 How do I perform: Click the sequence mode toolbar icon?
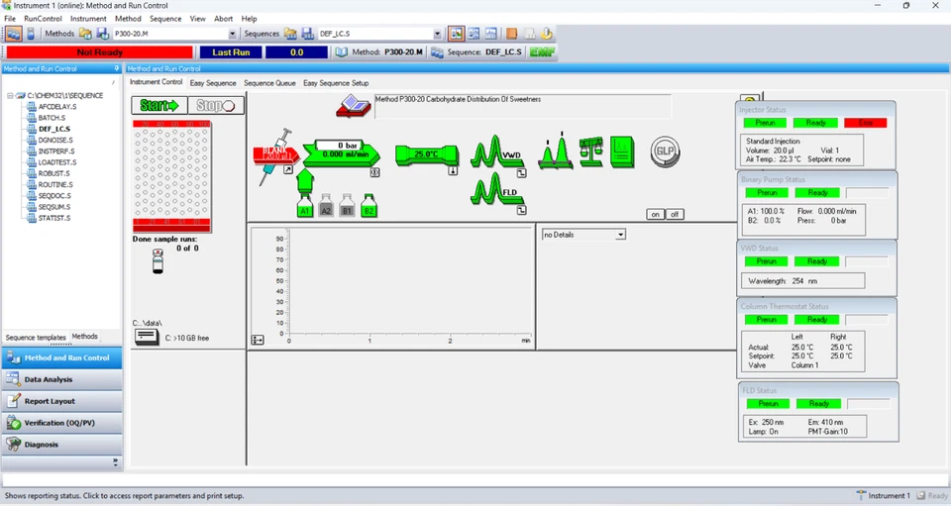pyautogui.click(x=13, y=34)
